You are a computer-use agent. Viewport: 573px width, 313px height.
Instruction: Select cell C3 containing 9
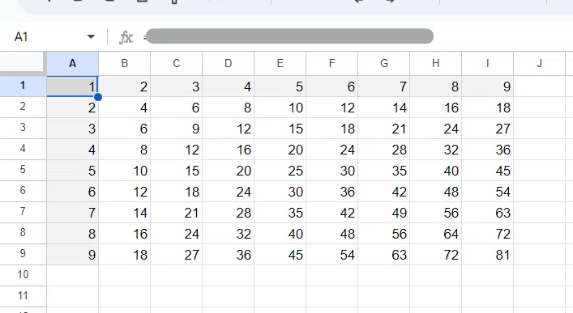click(176, 129)
